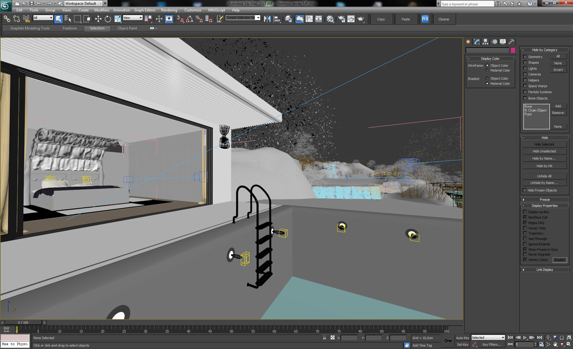Select Wireframe Material Color radio button
Viewport: 573px width, 349px height.
(487, 71)
